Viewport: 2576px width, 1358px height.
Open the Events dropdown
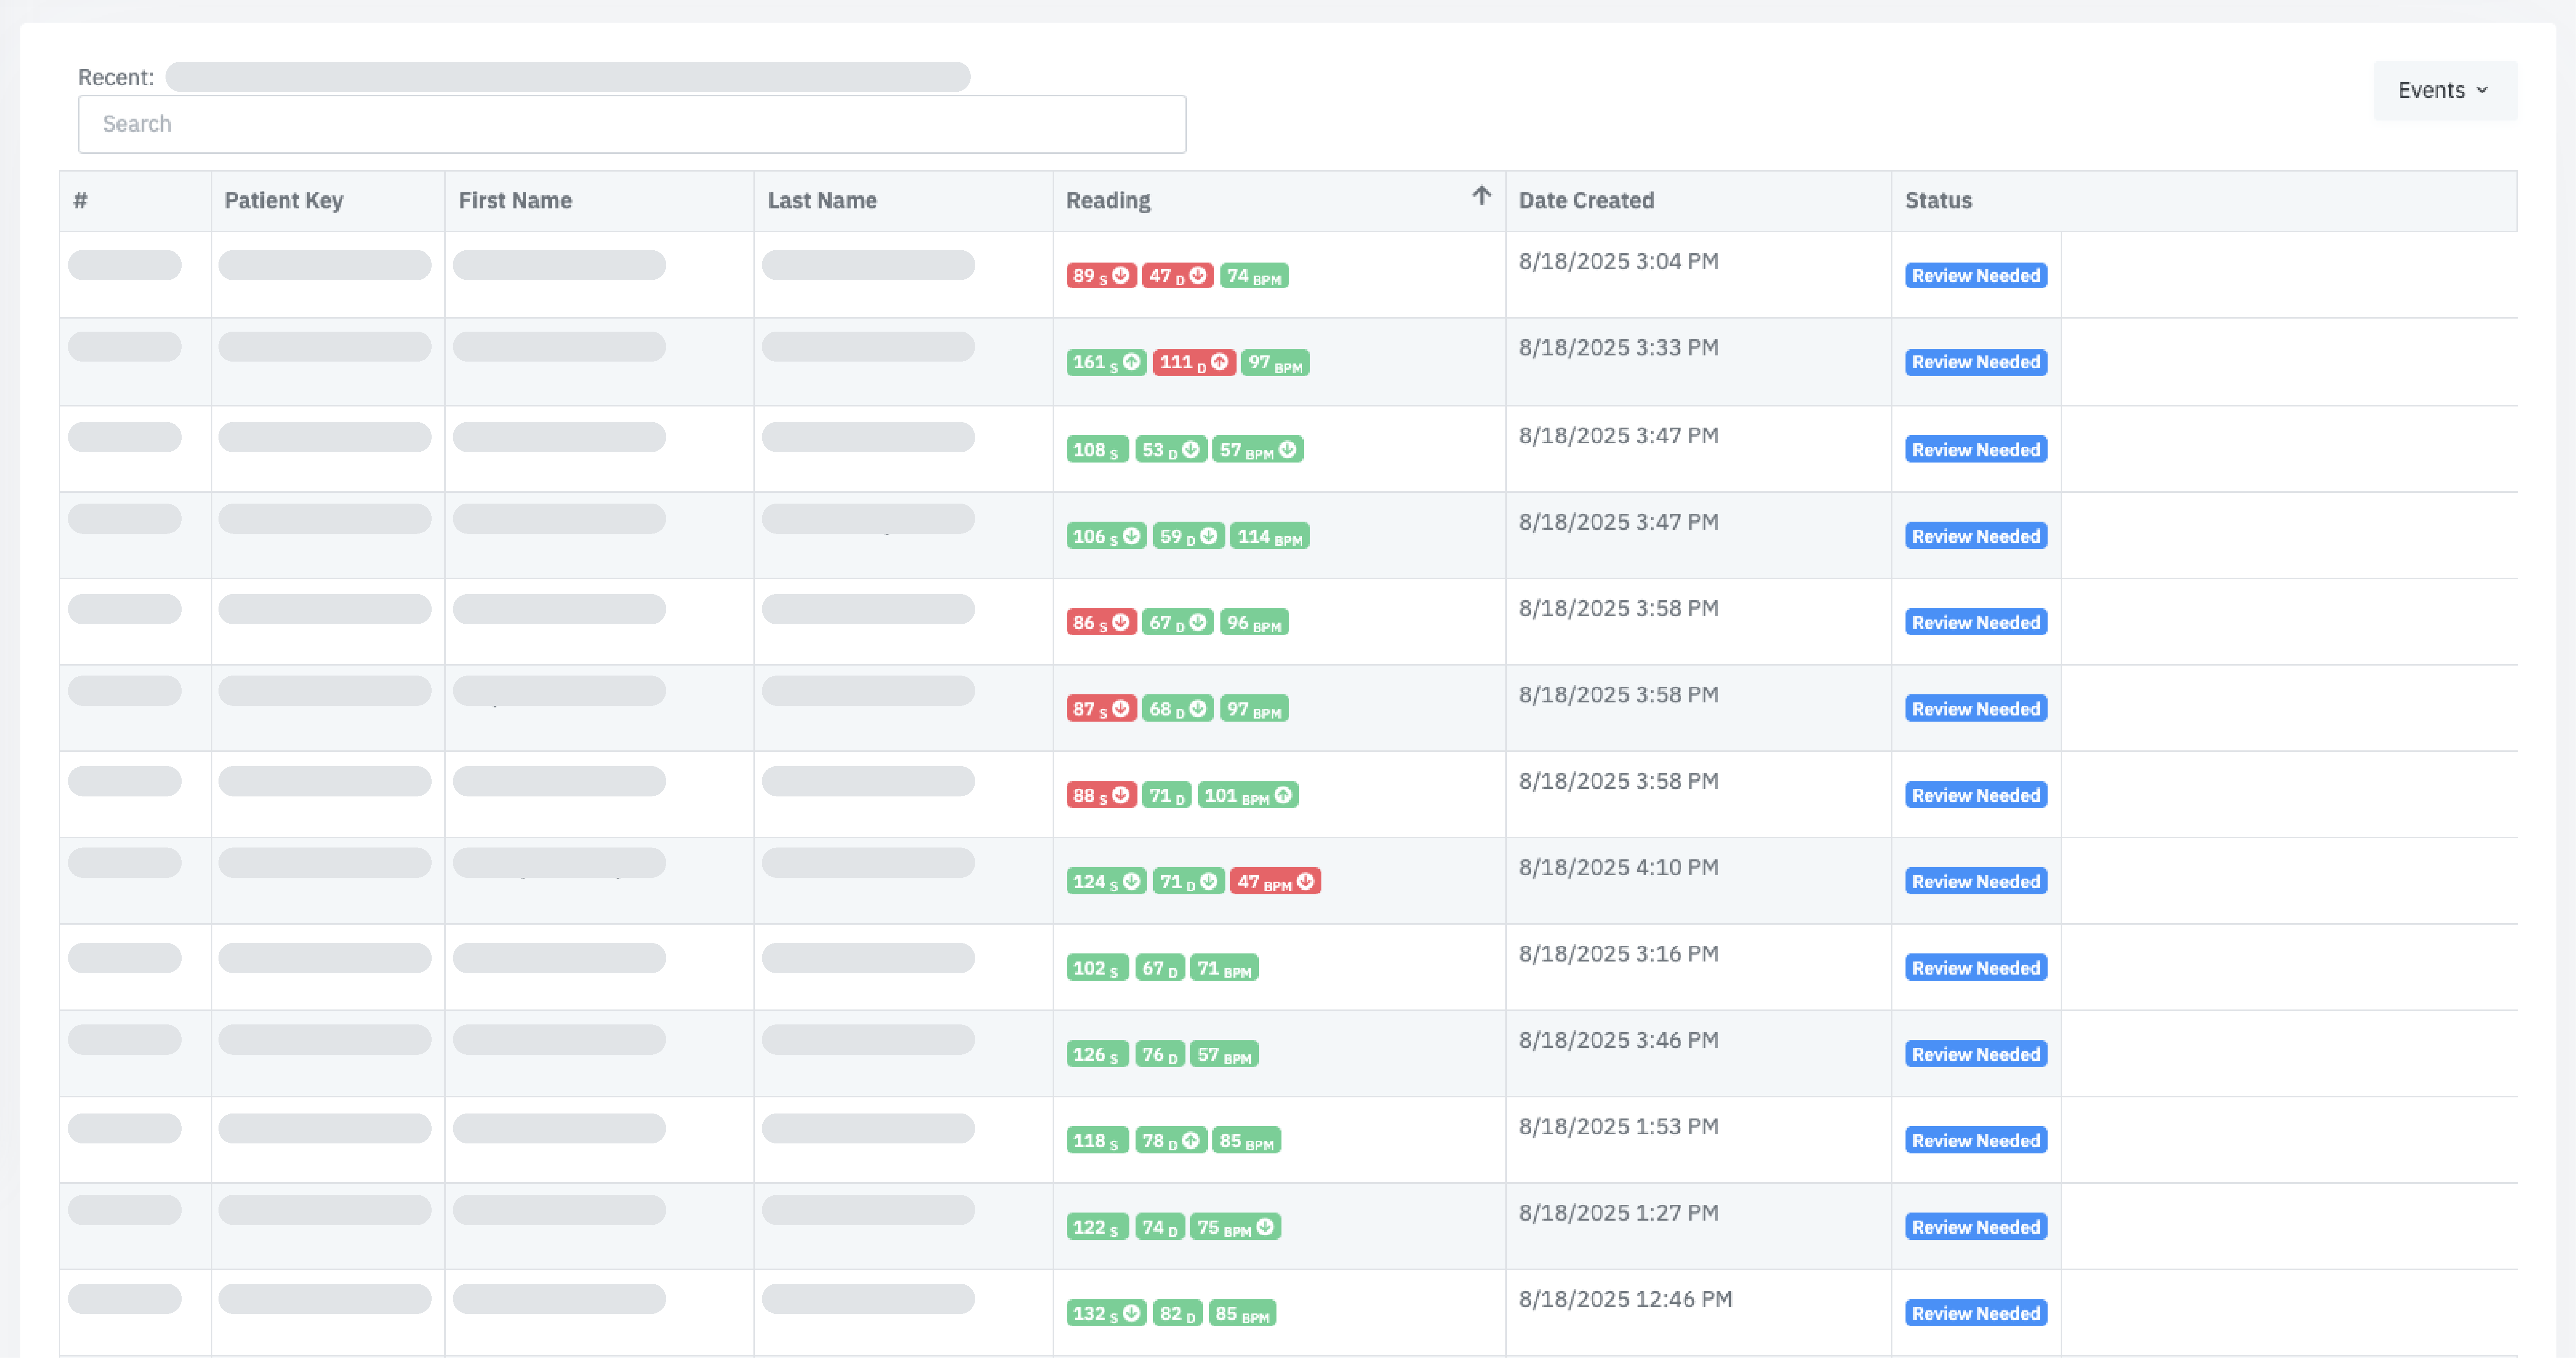click(2445, 91)
